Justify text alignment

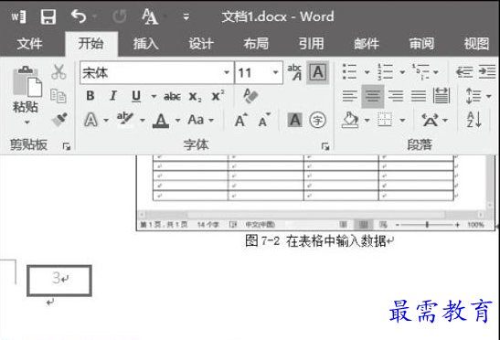point(419,96)
